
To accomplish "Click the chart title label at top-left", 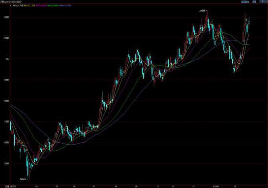I will pos(11,2).
